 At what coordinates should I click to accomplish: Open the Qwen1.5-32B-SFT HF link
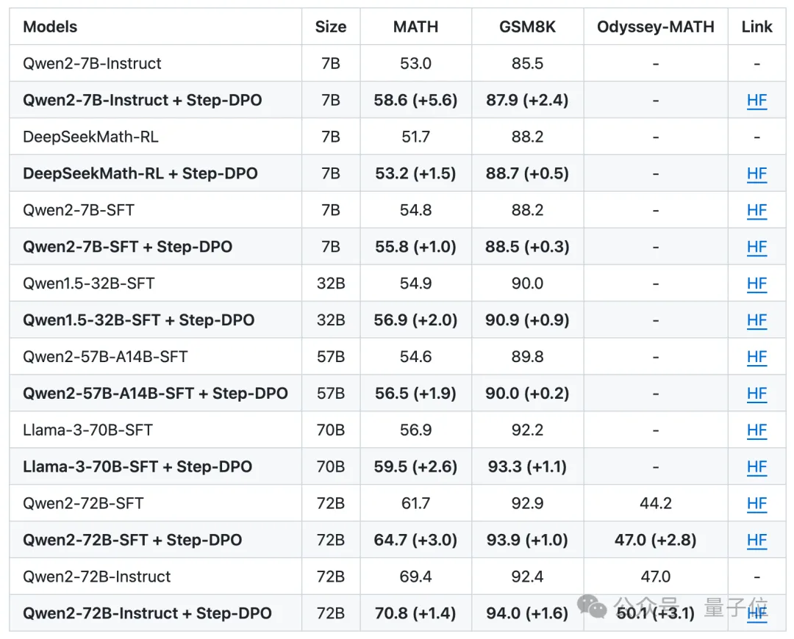[x=757, y=284]
